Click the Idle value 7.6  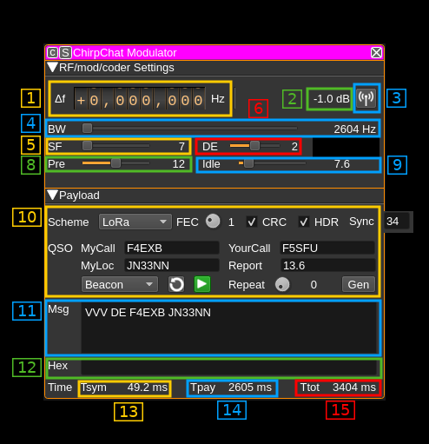[342, 164]
